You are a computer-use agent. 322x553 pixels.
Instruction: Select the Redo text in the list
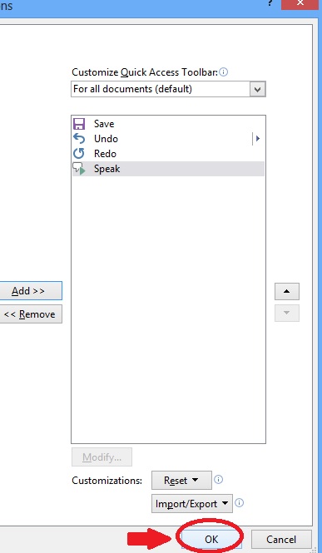[105, 153]
